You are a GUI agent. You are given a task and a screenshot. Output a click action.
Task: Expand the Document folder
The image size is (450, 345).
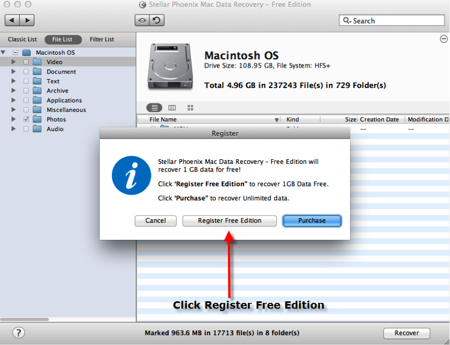pos(14,71)
